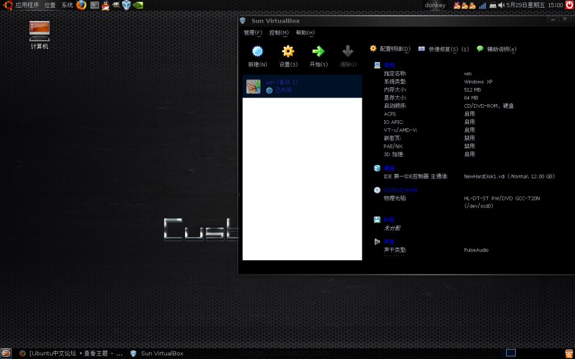Open the volume speaker in the tray
Screen dimensions: 575x359
[501, 5]
